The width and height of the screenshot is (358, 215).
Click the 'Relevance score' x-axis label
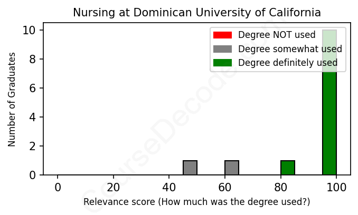(196, 202)
